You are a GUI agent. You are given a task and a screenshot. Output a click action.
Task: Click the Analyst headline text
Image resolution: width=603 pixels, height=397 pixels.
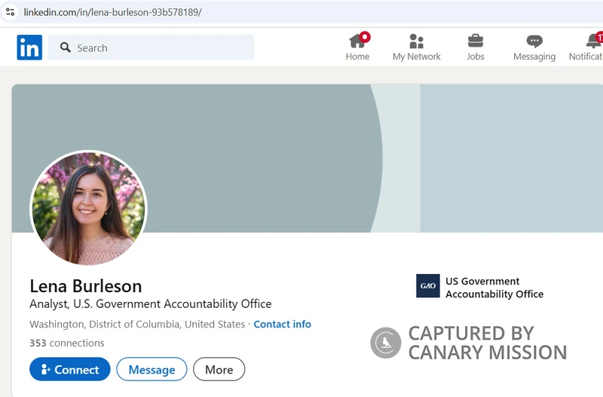tap(151, 304)
